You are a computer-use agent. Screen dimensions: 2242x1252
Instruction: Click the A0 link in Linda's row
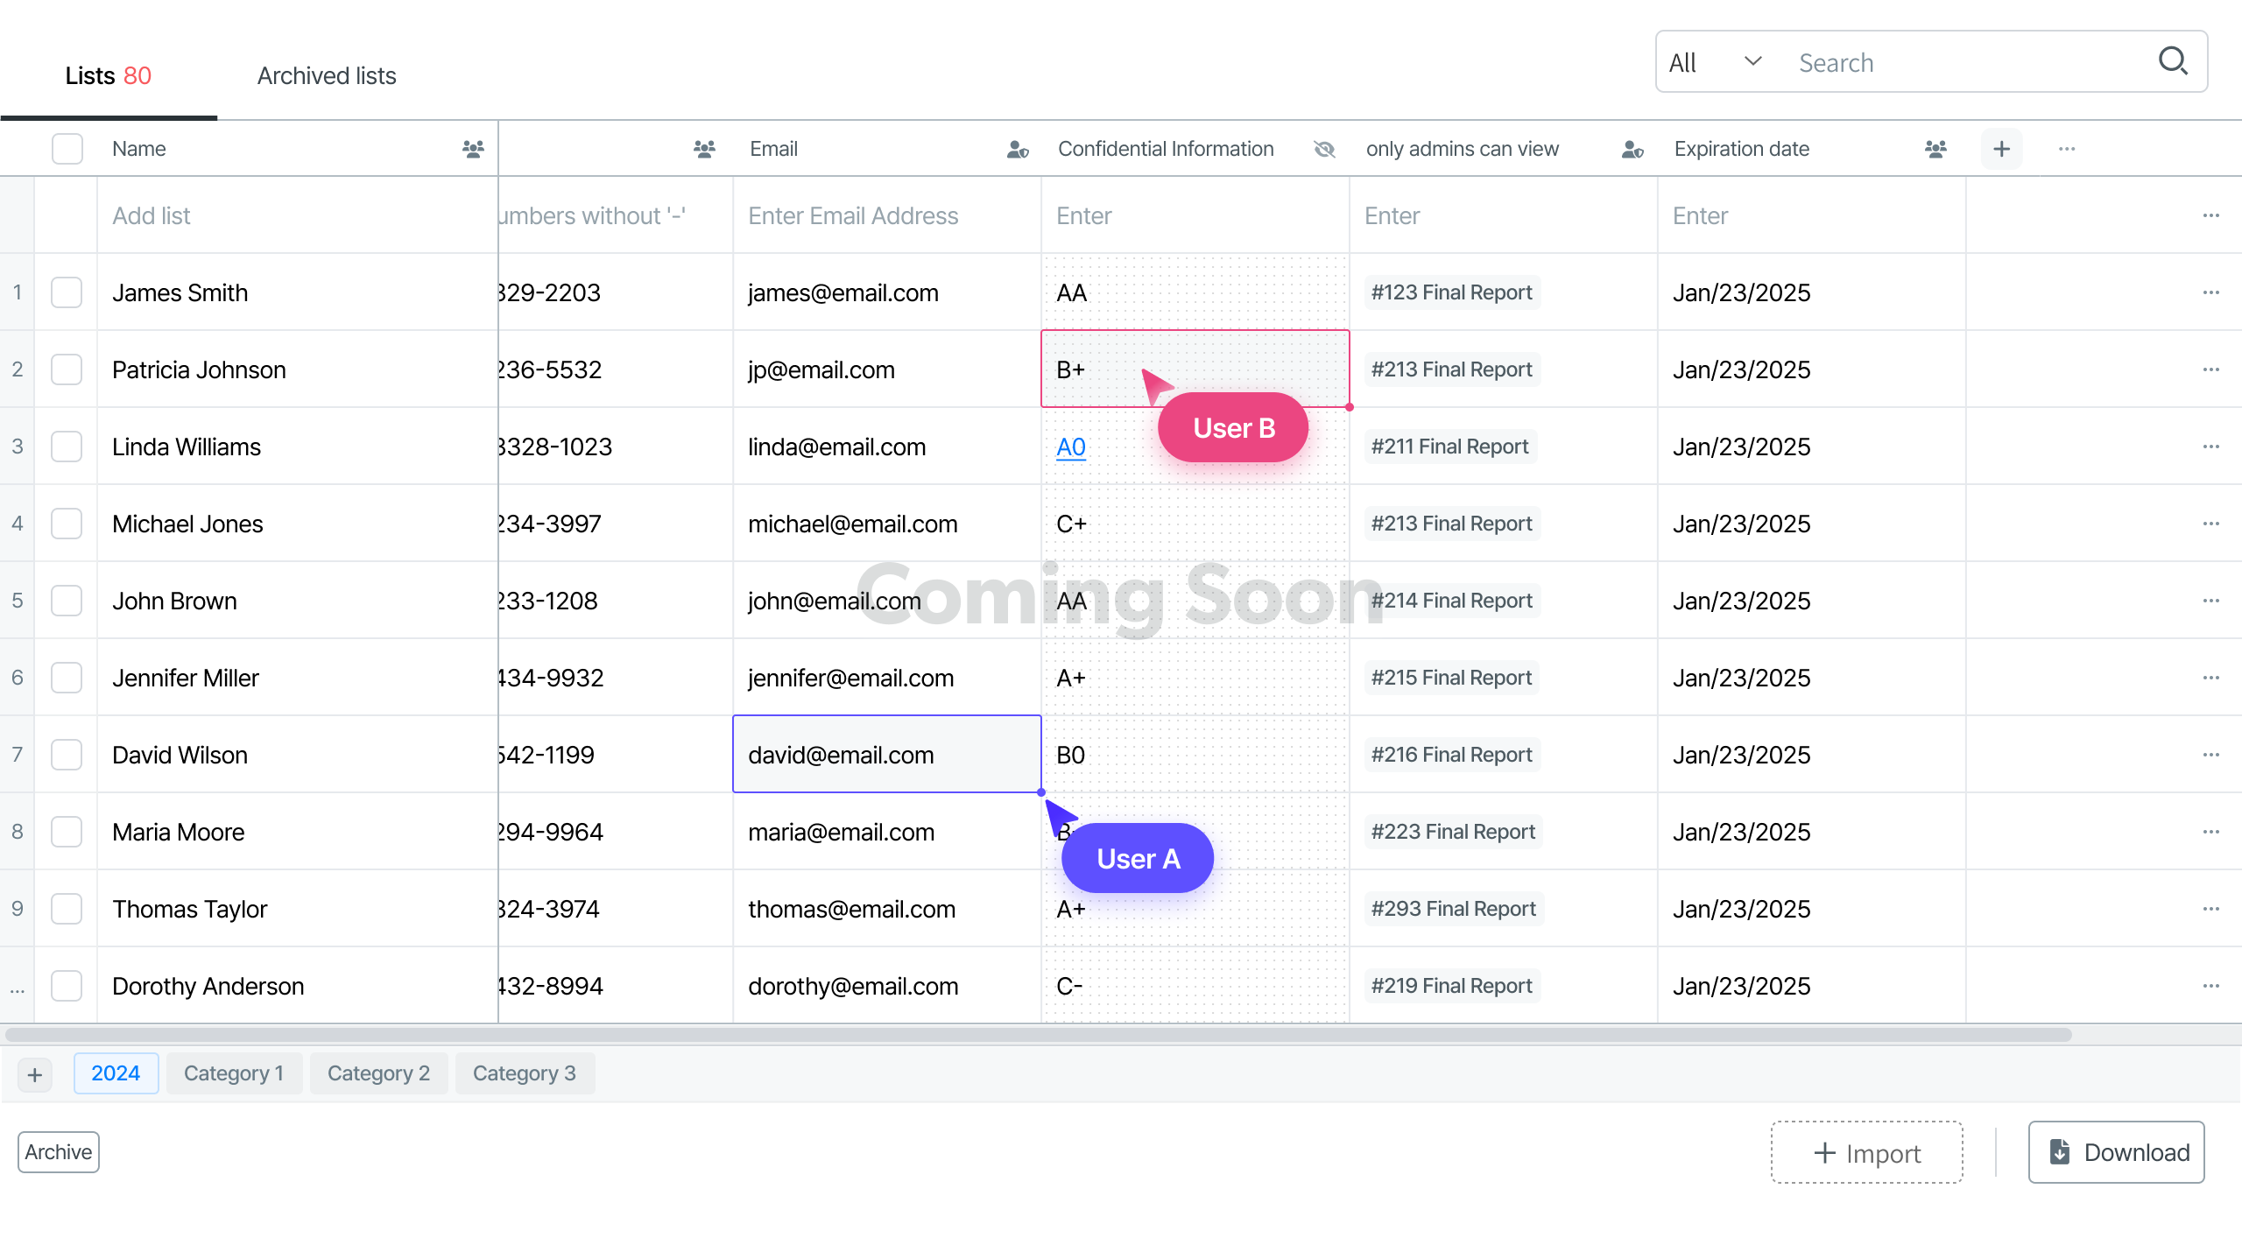click(1070, 447)
